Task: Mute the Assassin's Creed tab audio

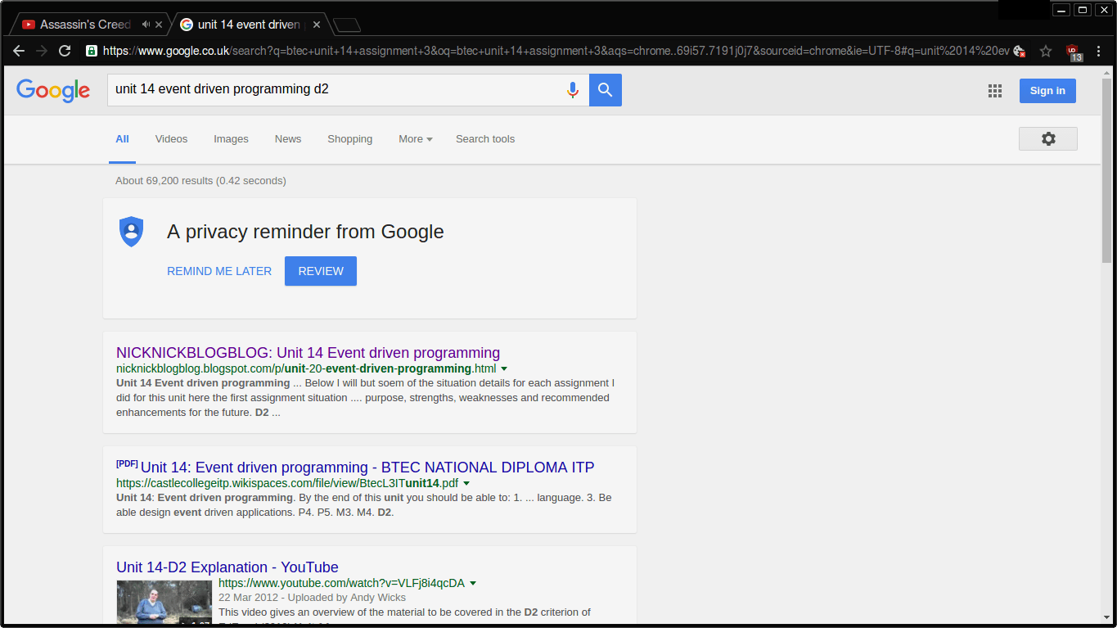Action: pyautogui.click(x=146, y=25)
